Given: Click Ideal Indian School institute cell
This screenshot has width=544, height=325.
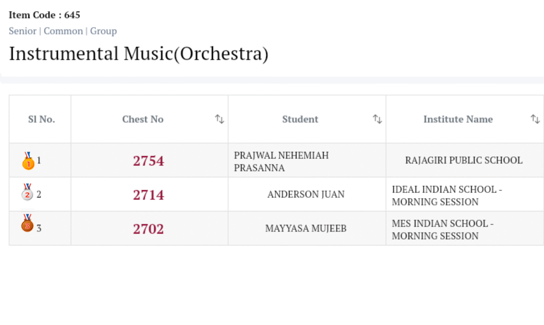Looking at the screenshot, I should 447,195.
